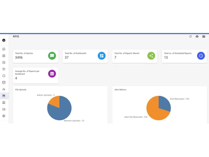Image resolution: width=209 pixels, height=157 pixels.
Task: Select the highlighted blue KPI icon in sidebar
Action: point(4,96)
